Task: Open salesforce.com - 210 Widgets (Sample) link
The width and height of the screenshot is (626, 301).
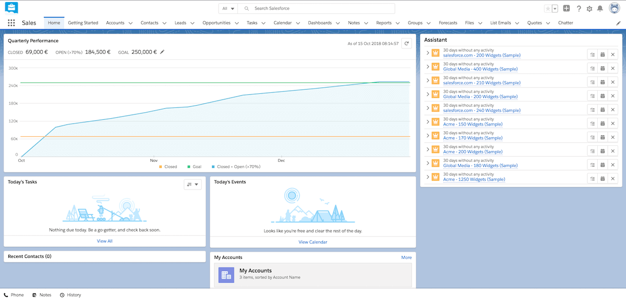Action: [481, 83]
